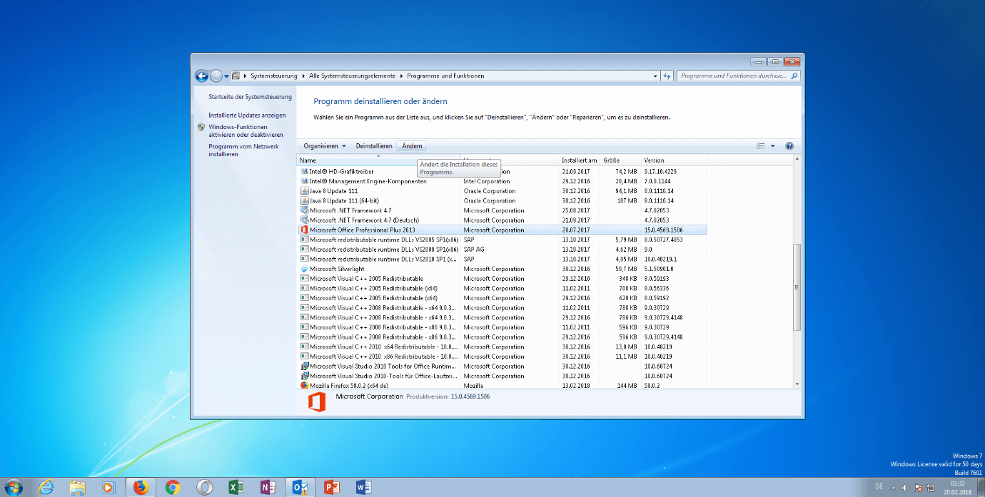Screen dimensions: 985x497
Task: Click the Silverlight icon in the program list
Action: (x=304, y=269)
